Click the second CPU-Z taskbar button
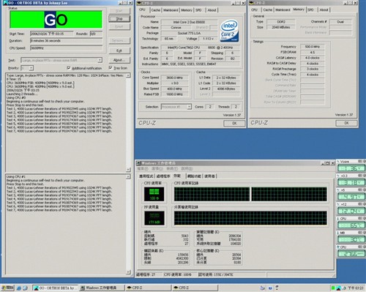366x292 pixels. [195, 288]
